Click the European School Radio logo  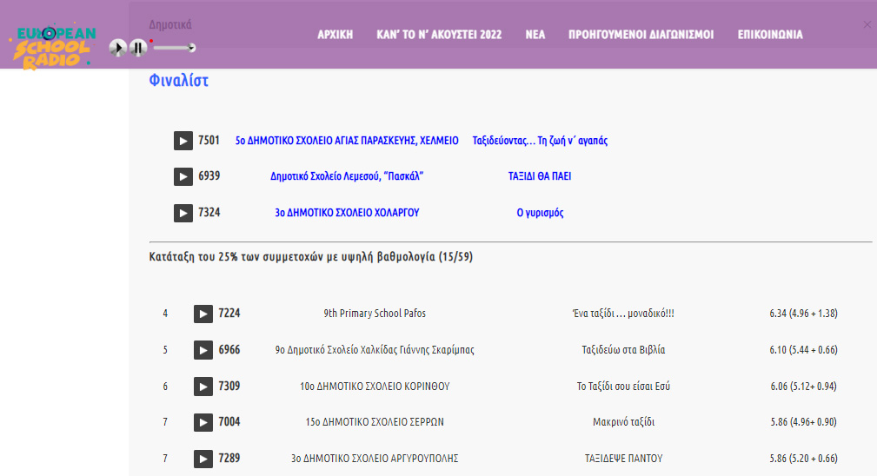click(x=52, y=48)
